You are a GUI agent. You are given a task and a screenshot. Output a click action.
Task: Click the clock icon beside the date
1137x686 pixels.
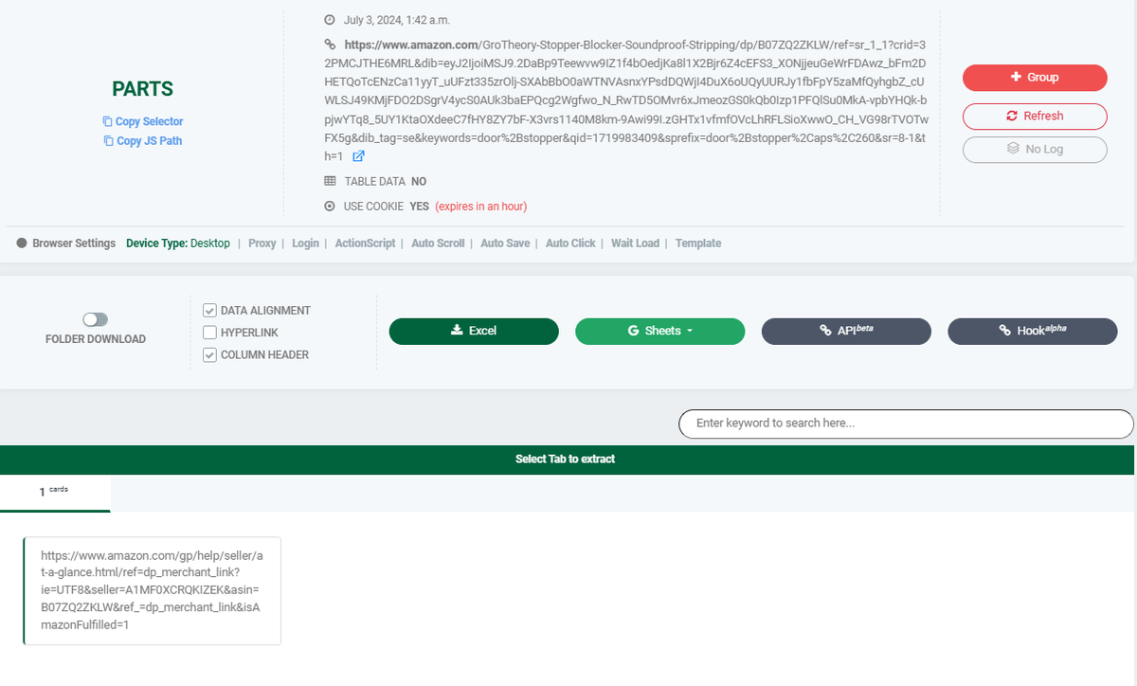tap(330, 20)
